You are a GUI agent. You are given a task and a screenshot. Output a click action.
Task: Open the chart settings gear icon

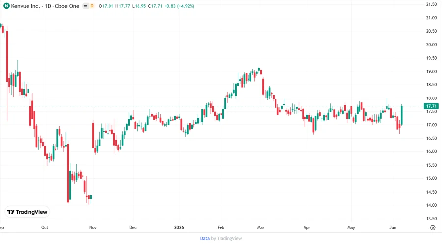(x=433, y=228)
